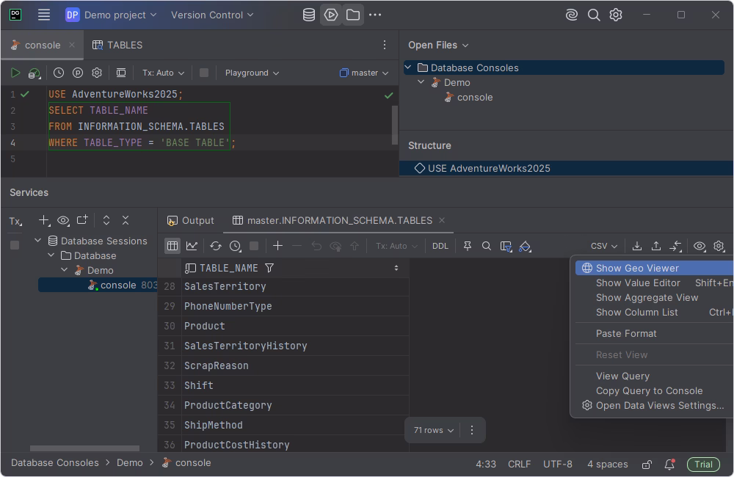This screenshot has height=477, width=734.
Task: Click the View Parameters P icon
Action: [x=78, y=73]
